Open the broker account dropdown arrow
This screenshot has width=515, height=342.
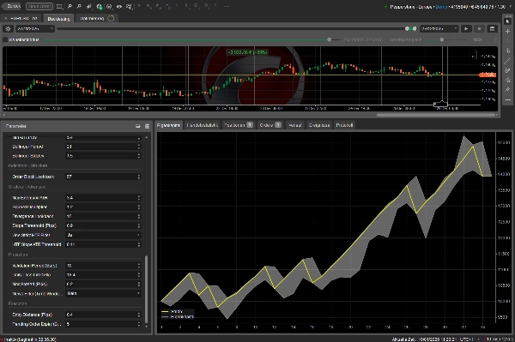pos(510,7)
